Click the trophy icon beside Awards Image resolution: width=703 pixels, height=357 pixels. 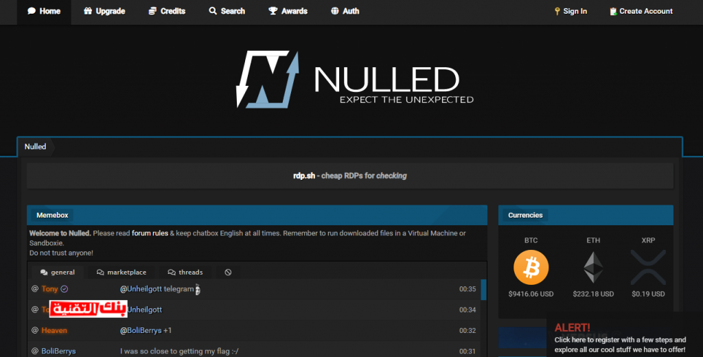pyautogui.click(x=273, y=11)
